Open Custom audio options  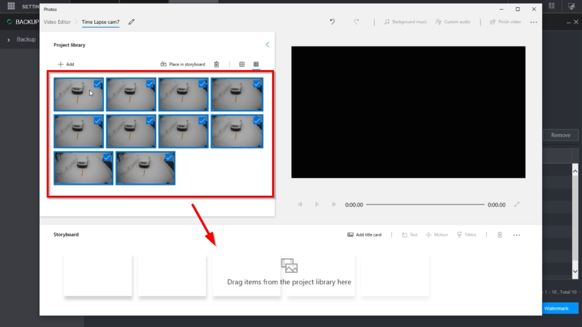(453, 22)
